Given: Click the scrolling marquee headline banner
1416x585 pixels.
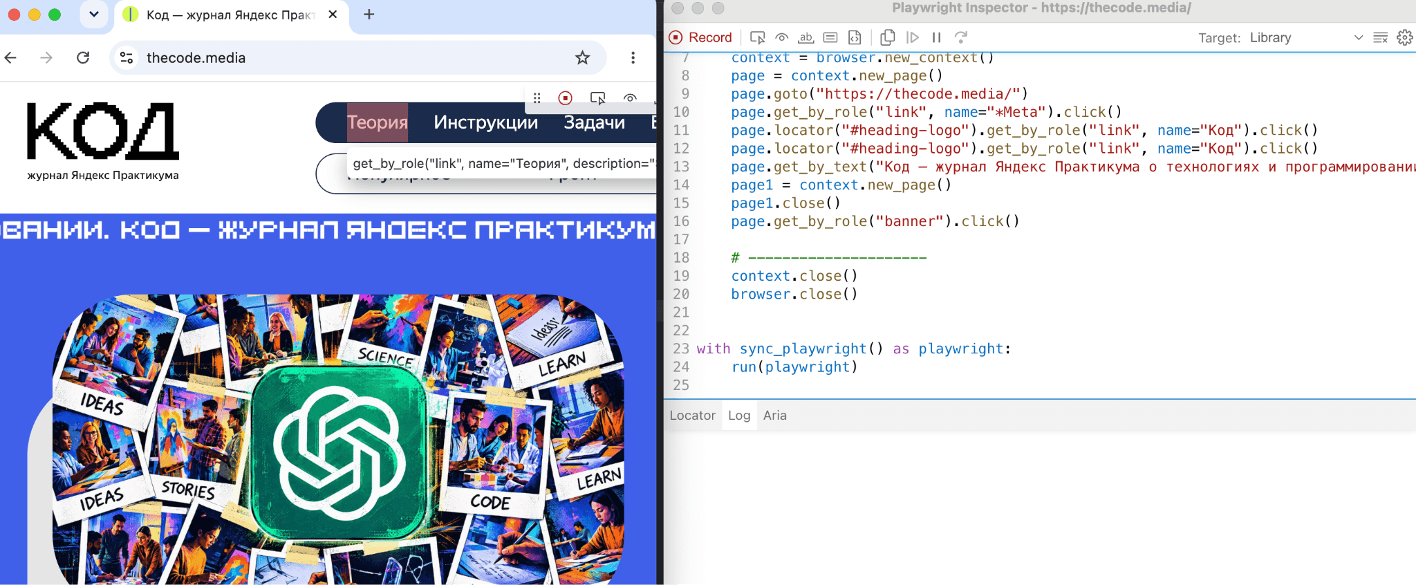Looking at the screenshot, I should 328,230.
